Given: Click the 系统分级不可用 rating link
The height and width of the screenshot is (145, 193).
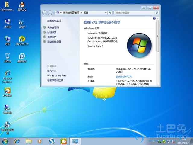Looking at the screenshot, I should coord(124,77).
